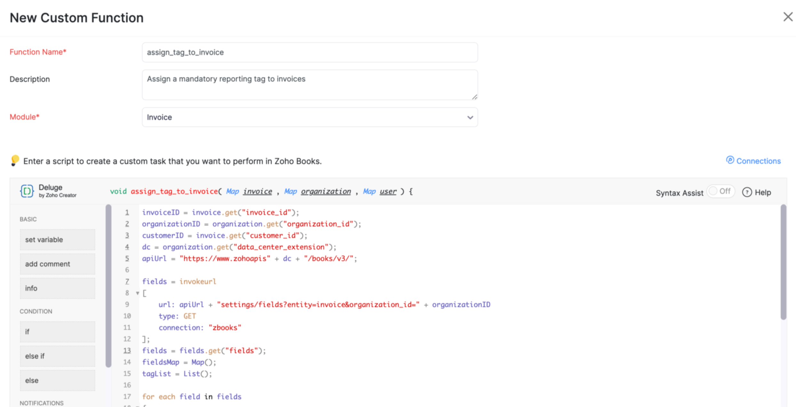Click the assign_tag_to_invoice name in signature
The height and width of the screenshot is (407, 796).
(x=174, y=191)
